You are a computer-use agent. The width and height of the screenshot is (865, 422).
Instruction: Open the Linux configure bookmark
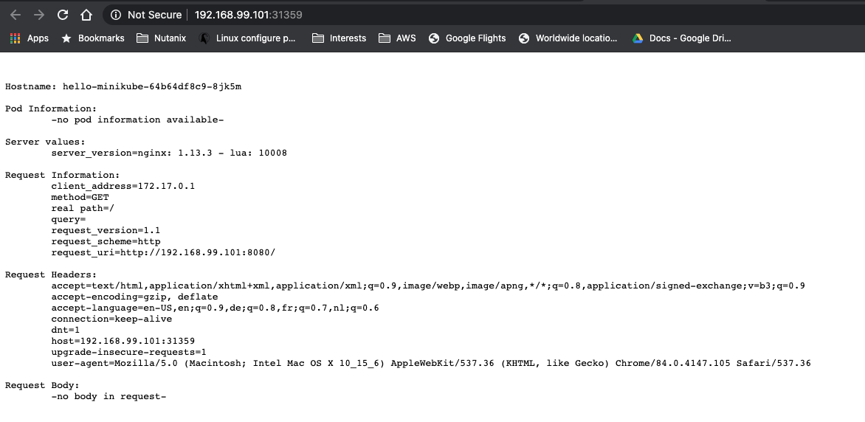(x=248, y=38)
